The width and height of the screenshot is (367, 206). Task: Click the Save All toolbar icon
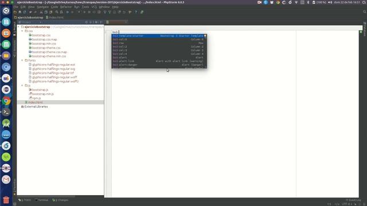[x=20, y=12]
